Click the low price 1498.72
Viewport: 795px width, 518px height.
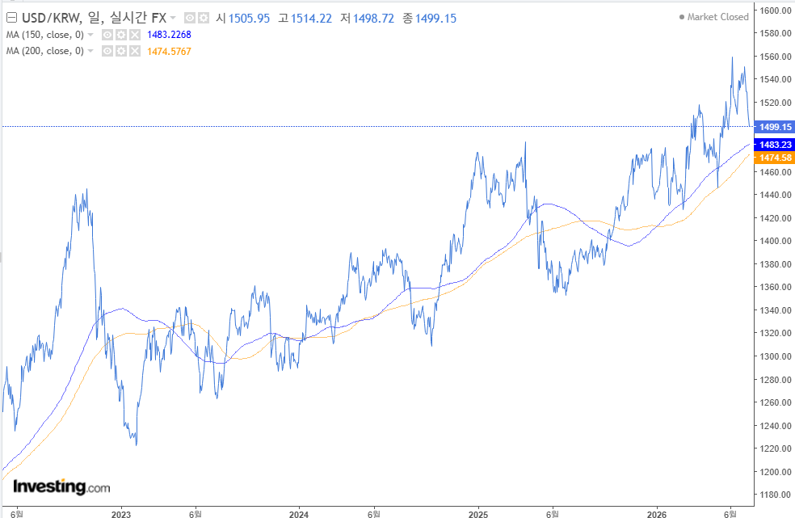point(373,19)
